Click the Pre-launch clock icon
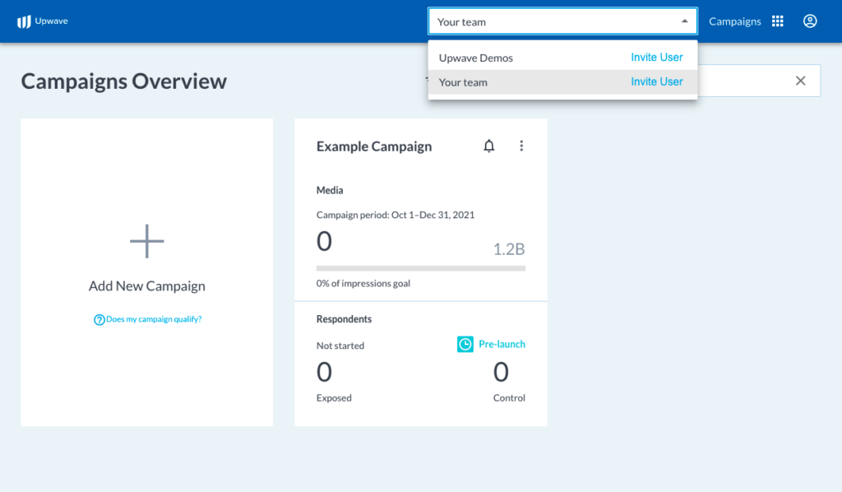Image resolution: width=842 pixels, height=492 pixels. (465, 344)
